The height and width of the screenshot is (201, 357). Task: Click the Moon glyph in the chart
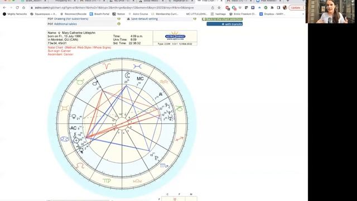[x=128, y=75]
